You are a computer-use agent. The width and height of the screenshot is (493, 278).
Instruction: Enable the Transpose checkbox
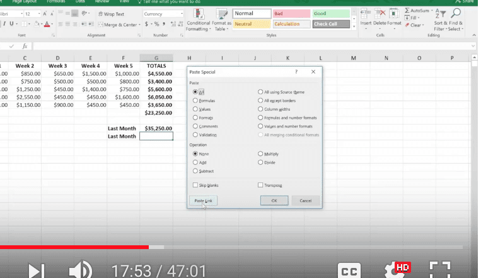(260, 186)
